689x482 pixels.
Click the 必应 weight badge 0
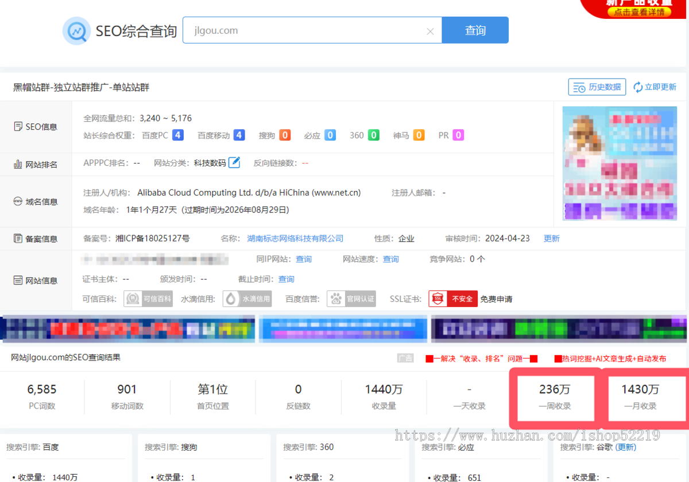point(330,135)
